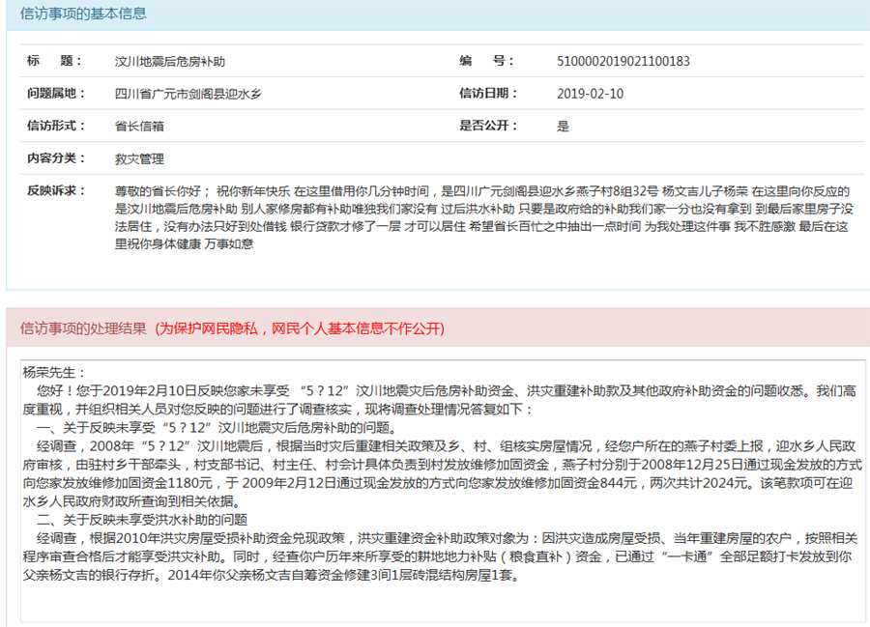Click the 信访事项的基本信息 panel header
This screenshot has width=870, height=627.
coord(84,14)
